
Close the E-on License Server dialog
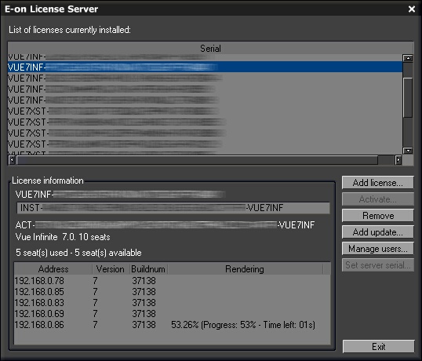(412, 9)
